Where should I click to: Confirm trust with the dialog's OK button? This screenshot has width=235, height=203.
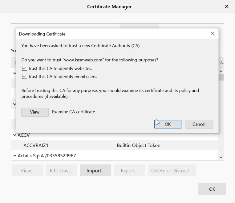[x=168, y=124]
